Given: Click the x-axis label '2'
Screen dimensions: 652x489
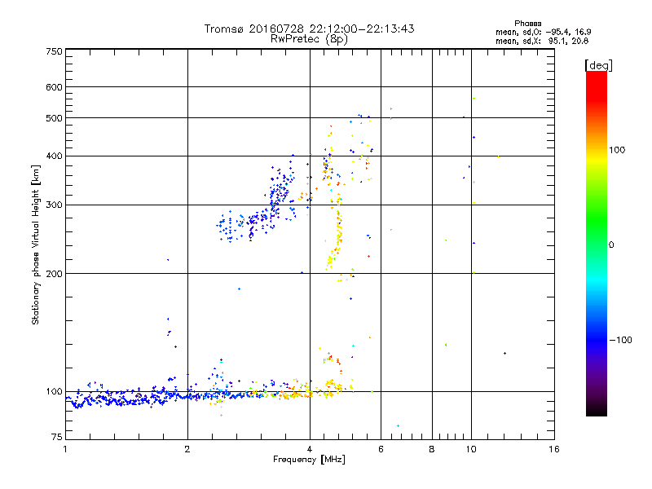Looking at the screenshot, I should click(187, 449).
